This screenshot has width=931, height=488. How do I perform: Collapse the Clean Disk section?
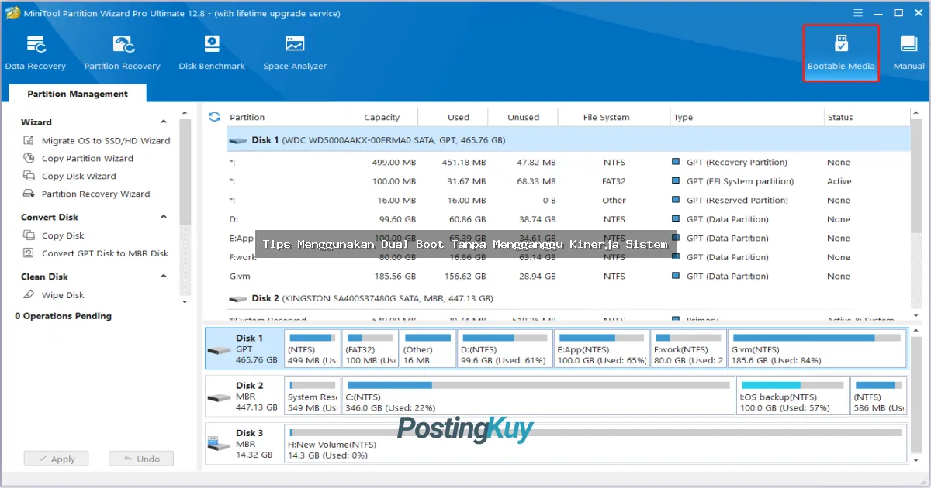click(x=164, y=277)
